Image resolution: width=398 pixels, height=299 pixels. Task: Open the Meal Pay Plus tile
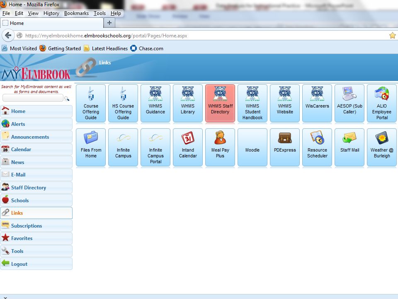[x=220, y=147]
